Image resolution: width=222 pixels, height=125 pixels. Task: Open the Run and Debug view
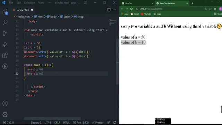tap(5, 44)
